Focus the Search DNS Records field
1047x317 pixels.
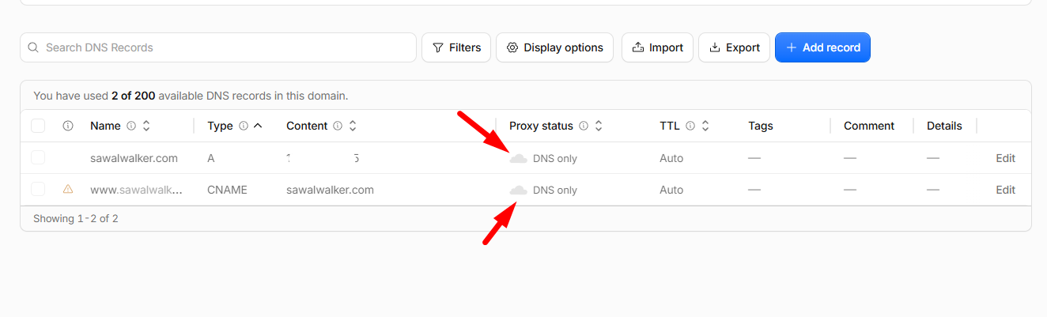[x=218, y=47]
